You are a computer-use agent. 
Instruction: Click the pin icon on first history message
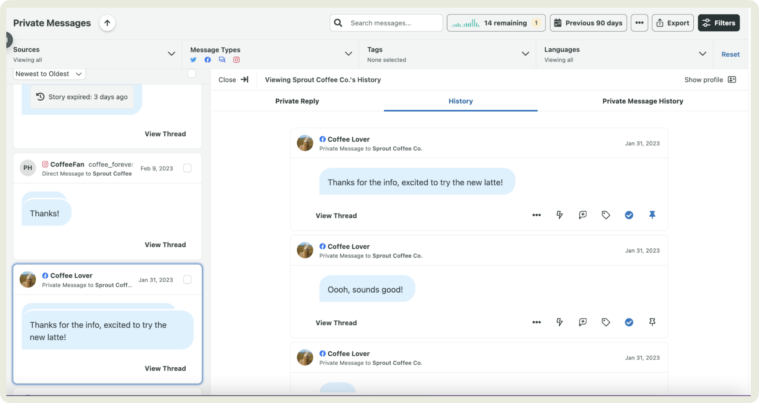click(652, 215)
